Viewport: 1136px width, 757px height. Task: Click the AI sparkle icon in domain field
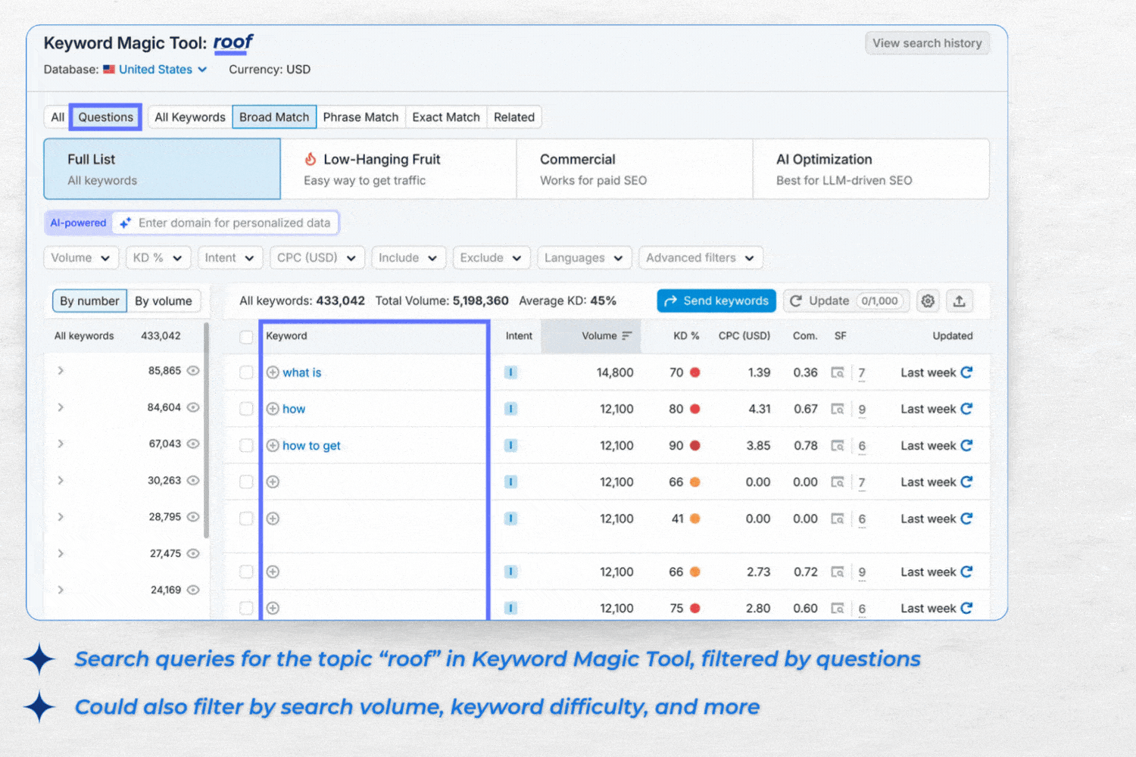(125, 223)
